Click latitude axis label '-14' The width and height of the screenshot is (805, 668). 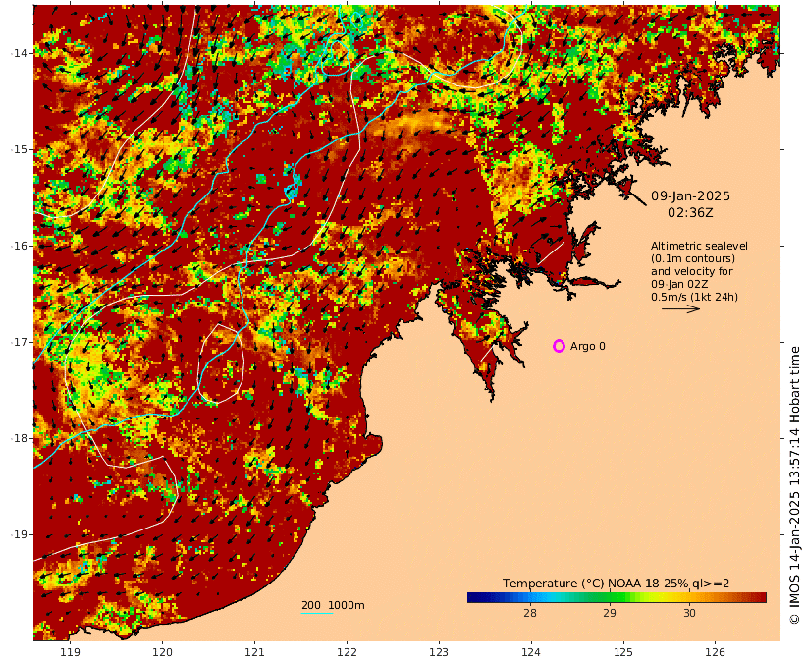click(x=19, y=53)
